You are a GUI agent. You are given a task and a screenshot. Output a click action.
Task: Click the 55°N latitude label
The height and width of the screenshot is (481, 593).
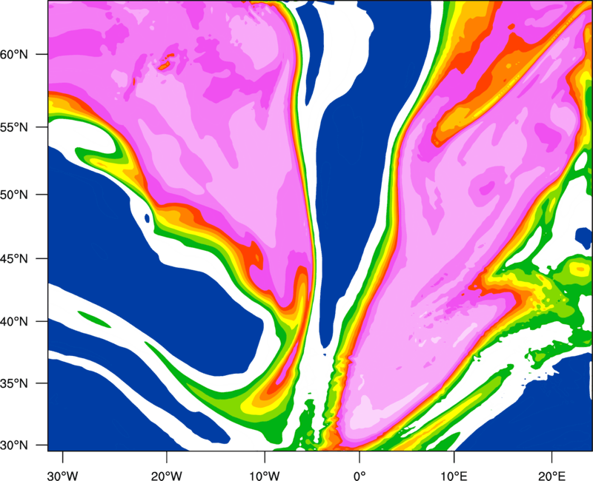coord(14,127)
